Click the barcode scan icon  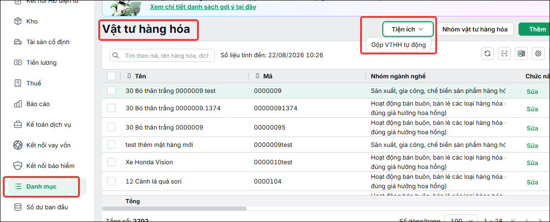pos(504,54)
